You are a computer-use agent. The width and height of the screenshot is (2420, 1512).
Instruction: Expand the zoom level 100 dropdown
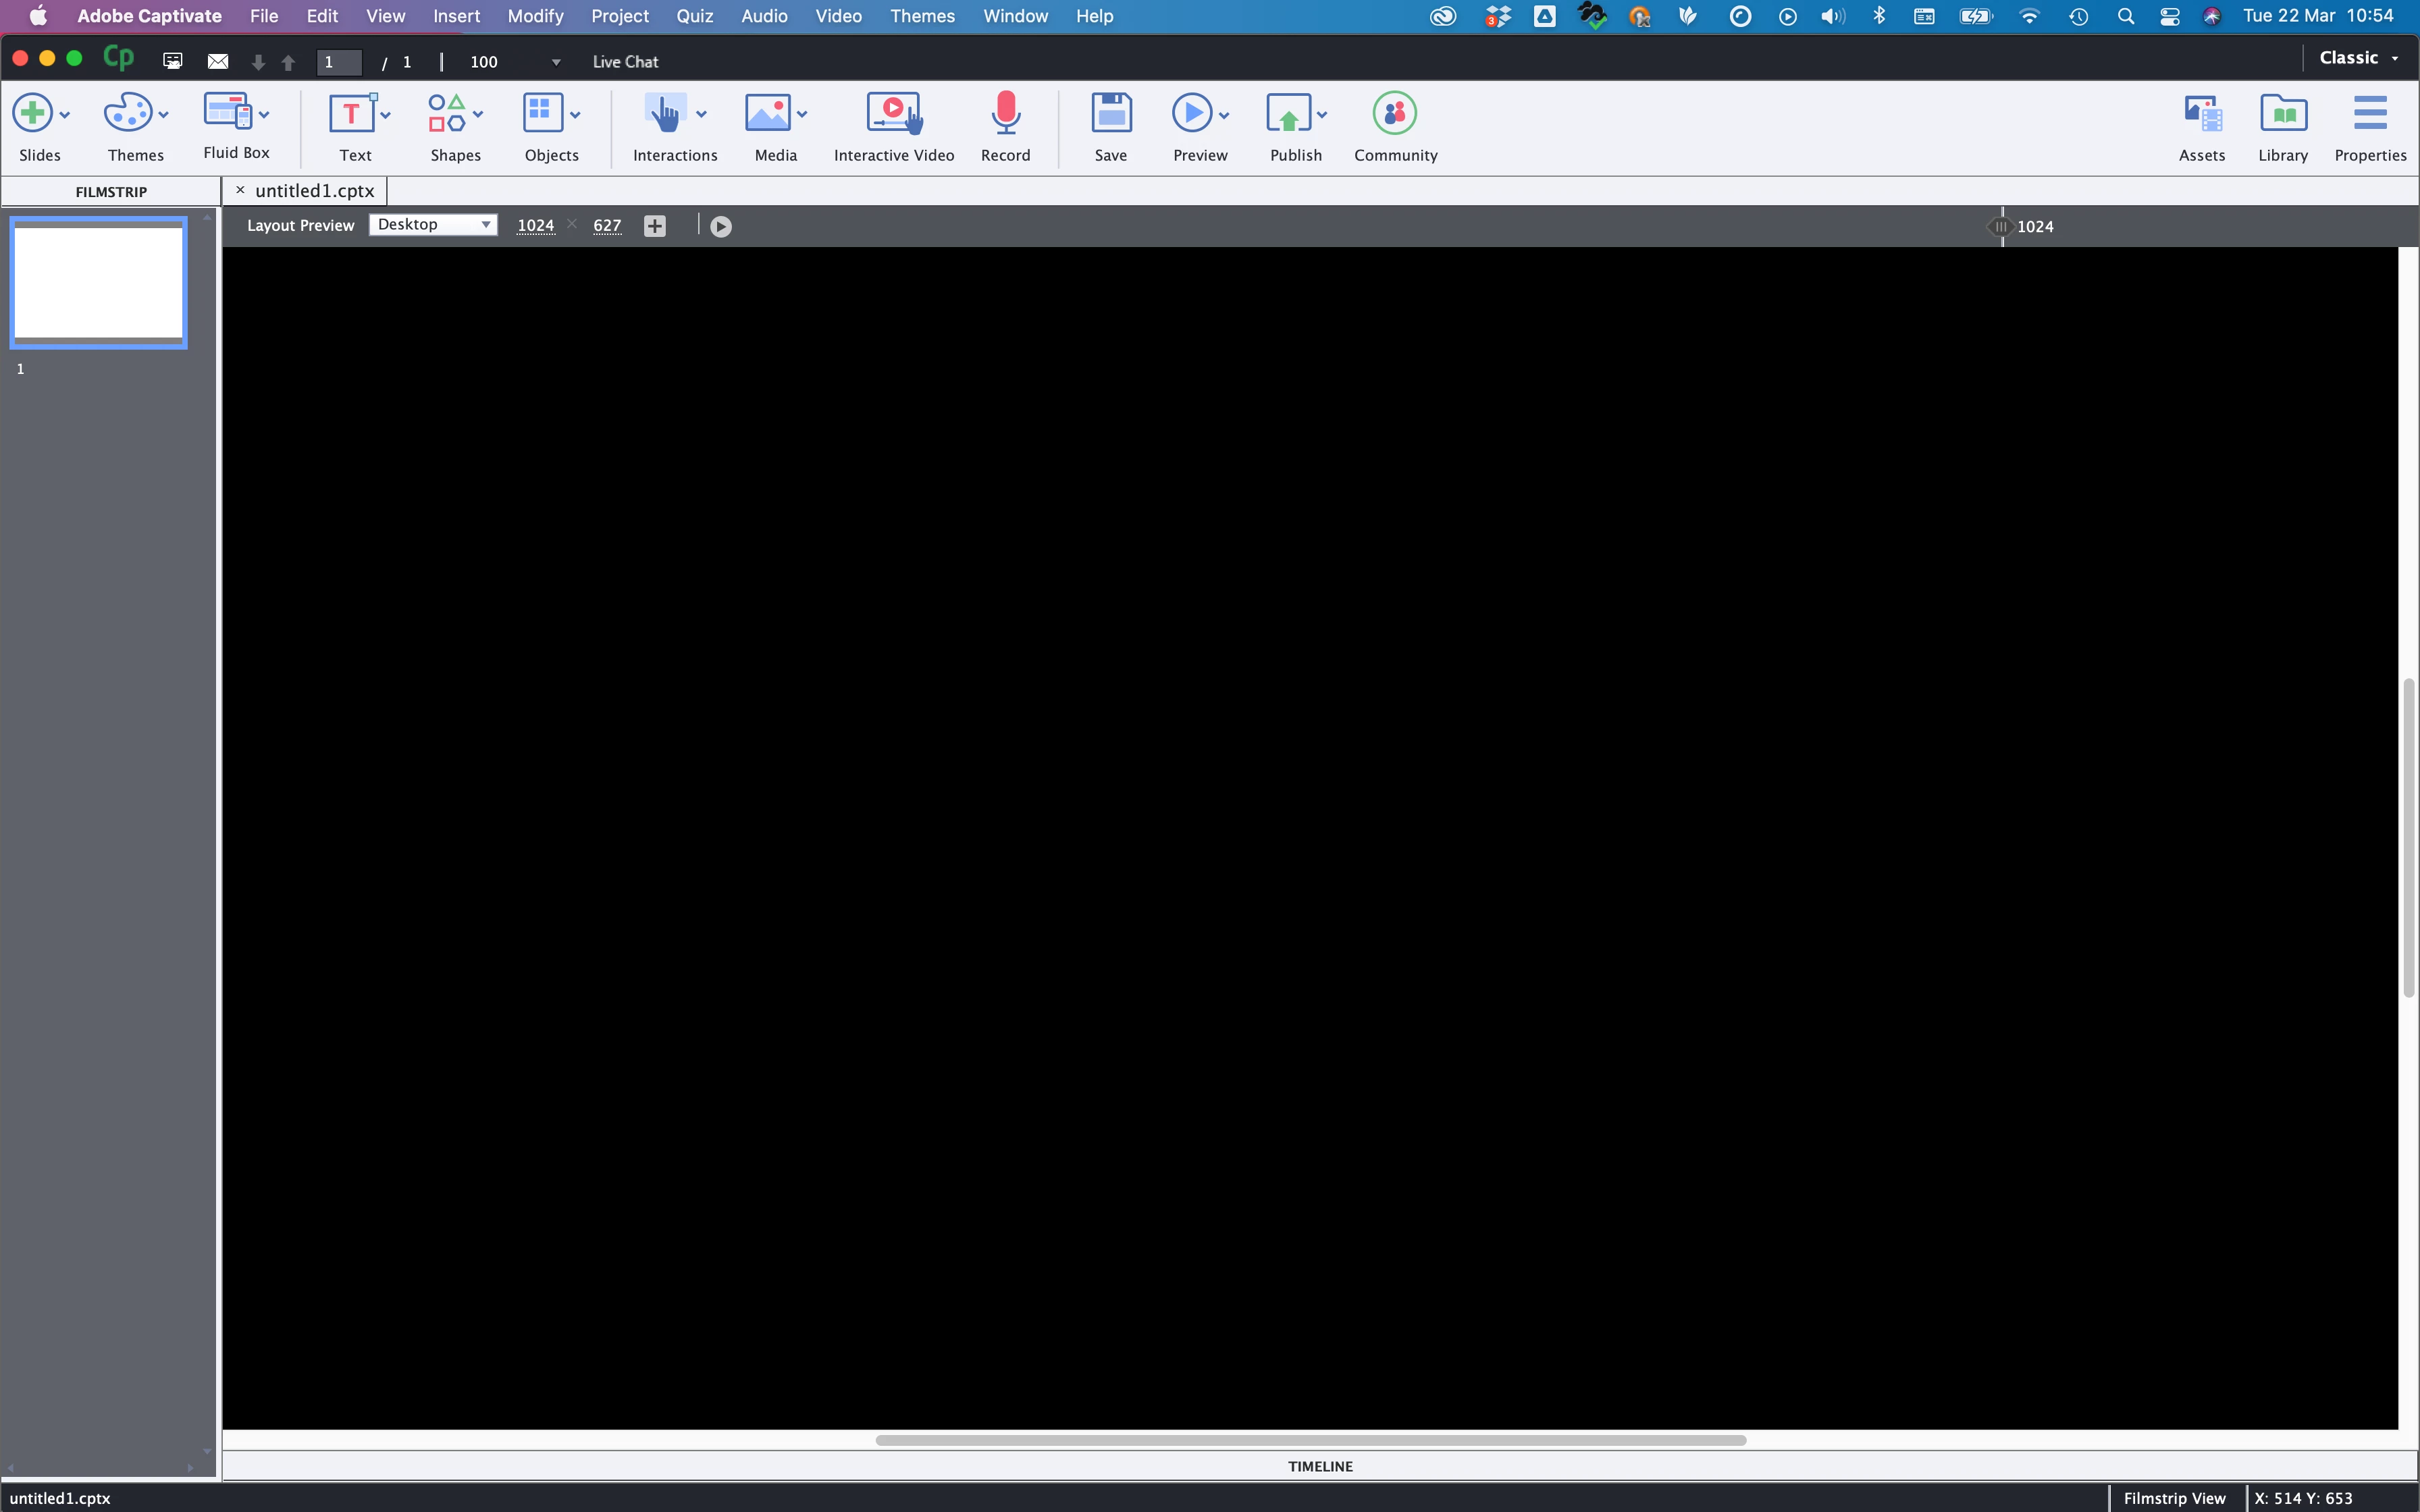point(556,62)
